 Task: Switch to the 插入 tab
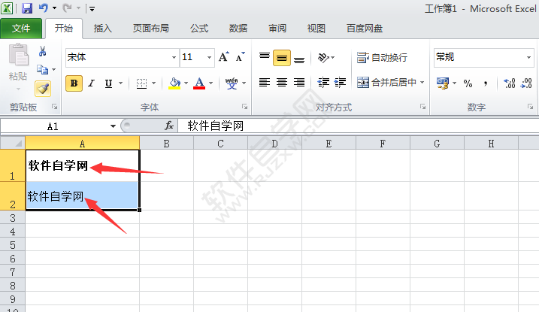(x=102, y=29)
